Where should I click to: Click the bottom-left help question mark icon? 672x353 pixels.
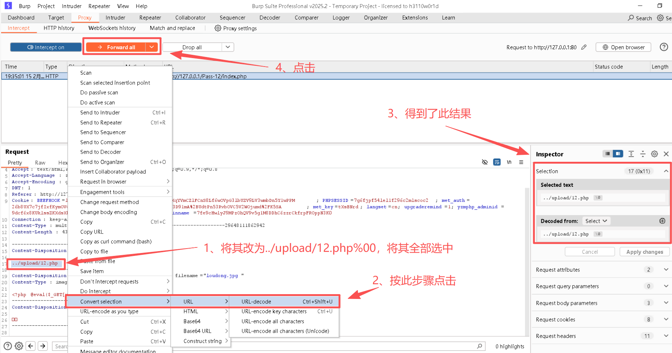pyautogui.click(x=8, y=346)
